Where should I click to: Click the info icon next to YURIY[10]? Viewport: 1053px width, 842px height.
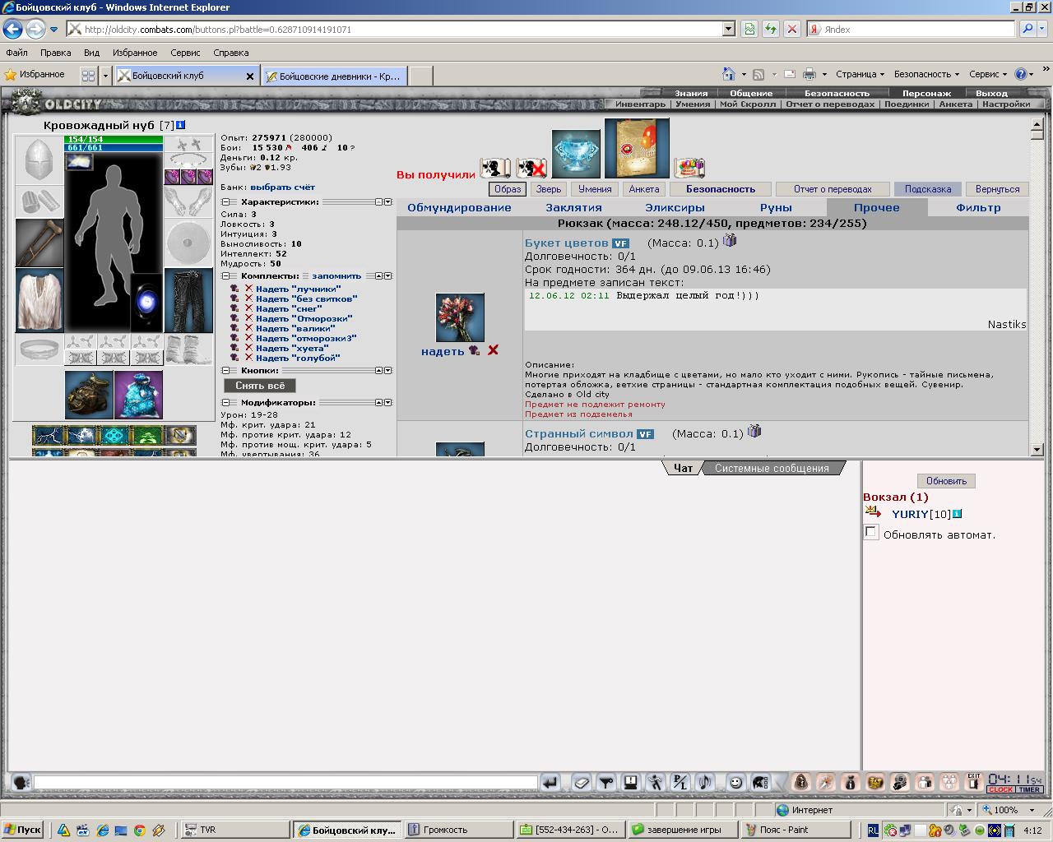tap(957, 514)
